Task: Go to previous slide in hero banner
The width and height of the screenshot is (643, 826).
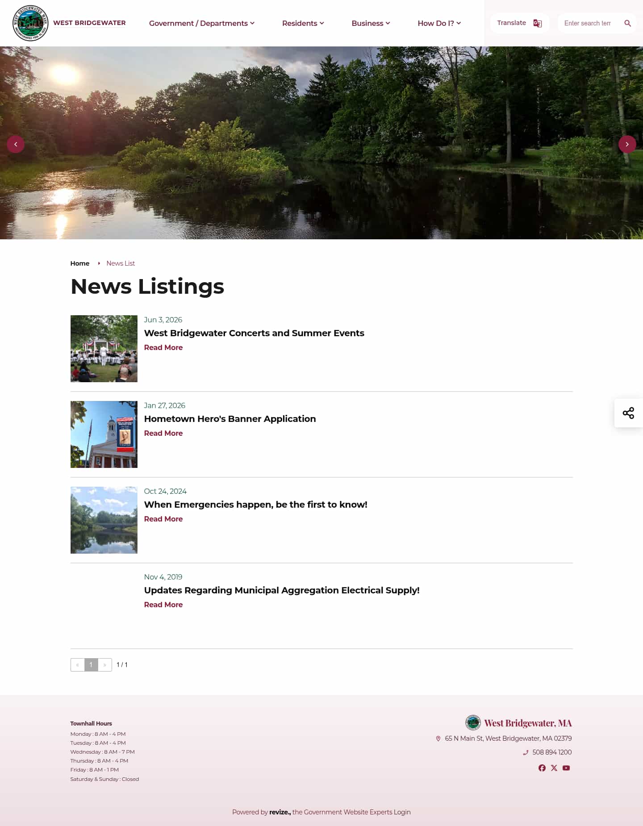Action: click(16, 144)
